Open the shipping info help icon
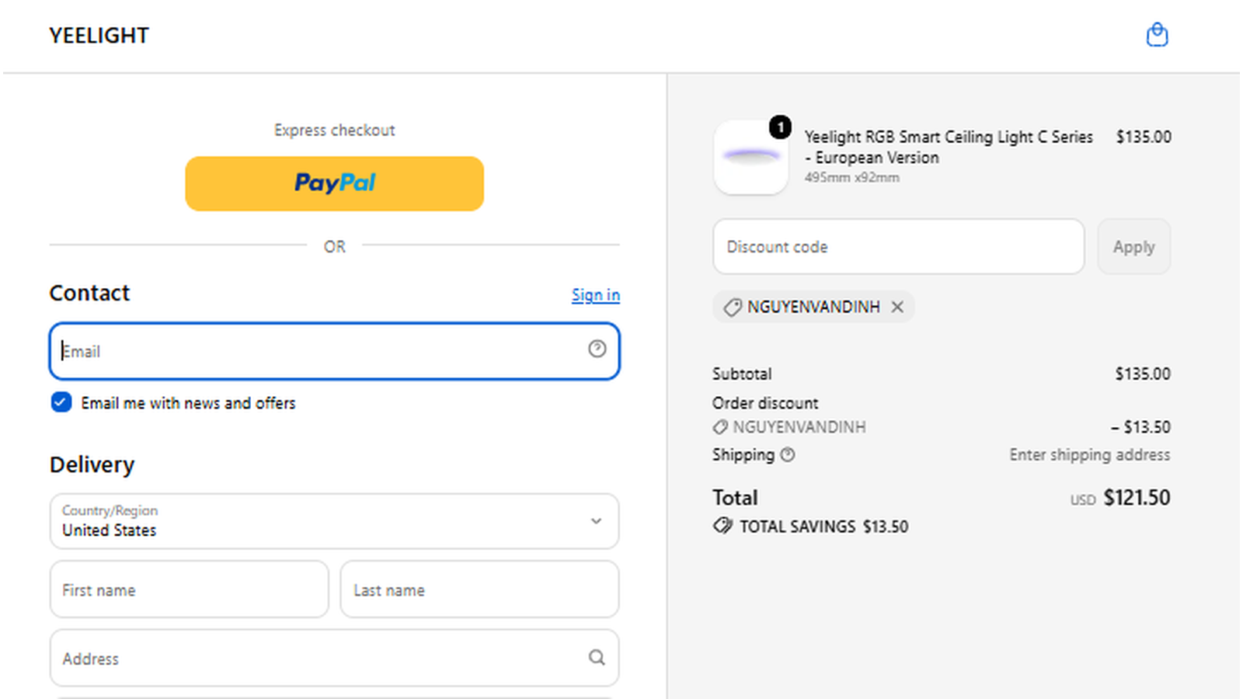This screenshot has height=699, width=1243. click(x=787, y=454)
